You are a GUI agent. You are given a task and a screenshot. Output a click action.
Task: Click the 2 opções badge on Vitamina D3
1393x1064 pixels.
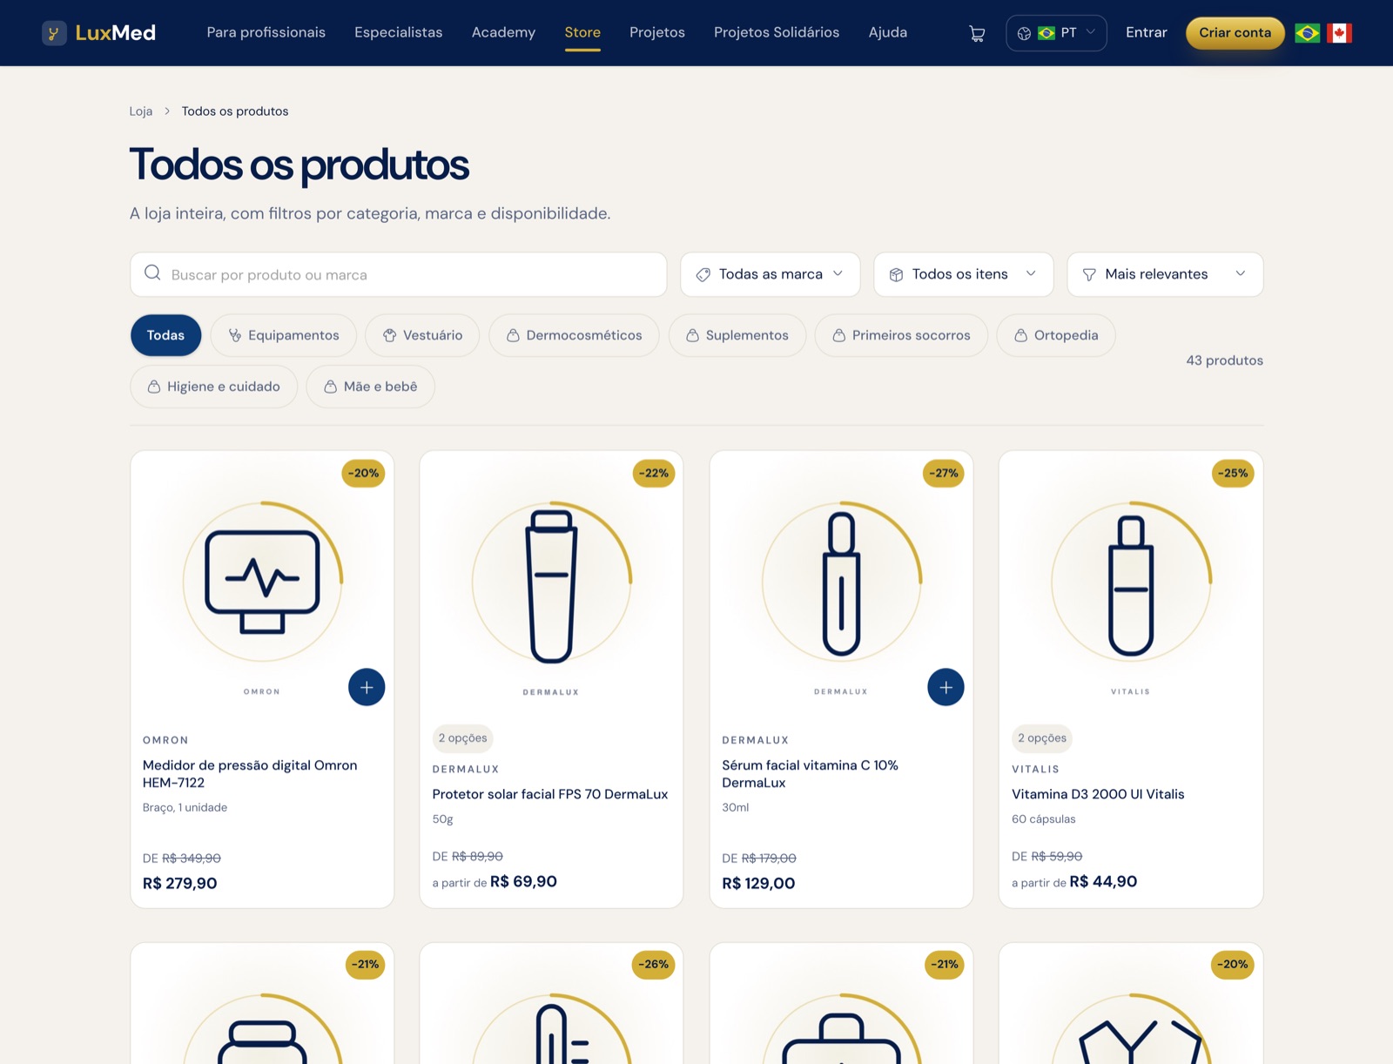coord(1042,738)
